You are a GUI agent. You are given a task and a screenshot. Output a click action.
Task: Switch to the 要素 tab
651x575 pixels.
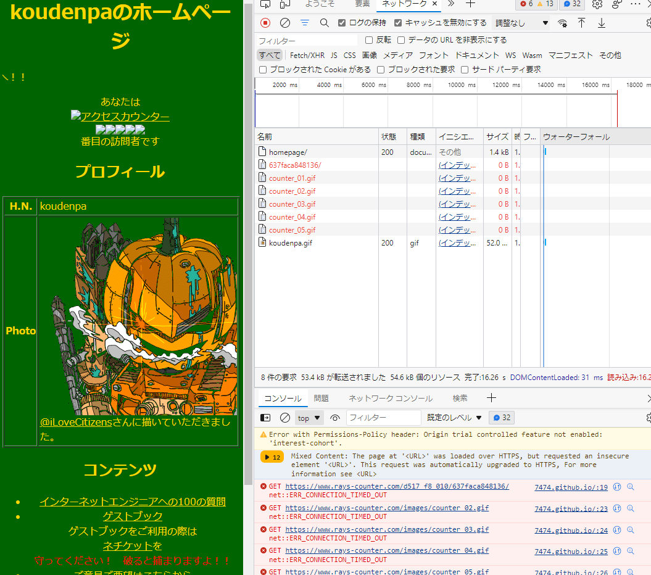(363, 4)
